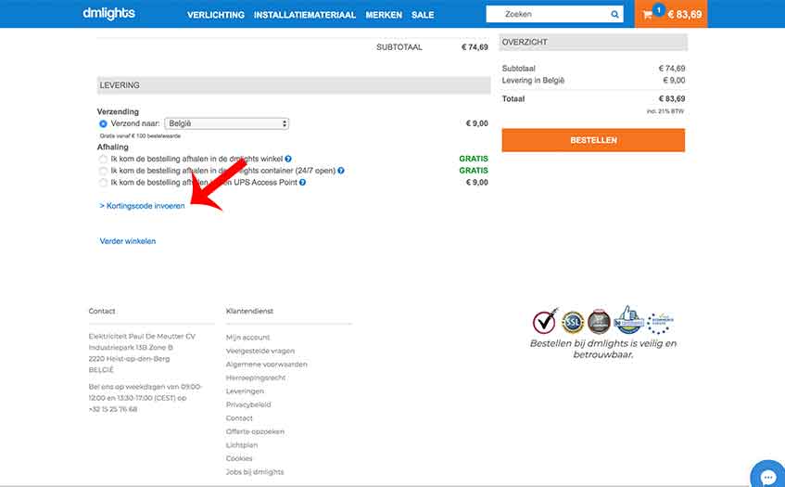This screenshot has width=785, height=487.
Task: Click the search magnifier icon
Action: tap(614, 15)
